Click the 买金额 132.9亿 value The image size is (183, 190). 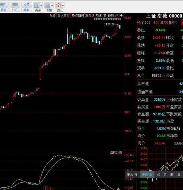point(159,121)
